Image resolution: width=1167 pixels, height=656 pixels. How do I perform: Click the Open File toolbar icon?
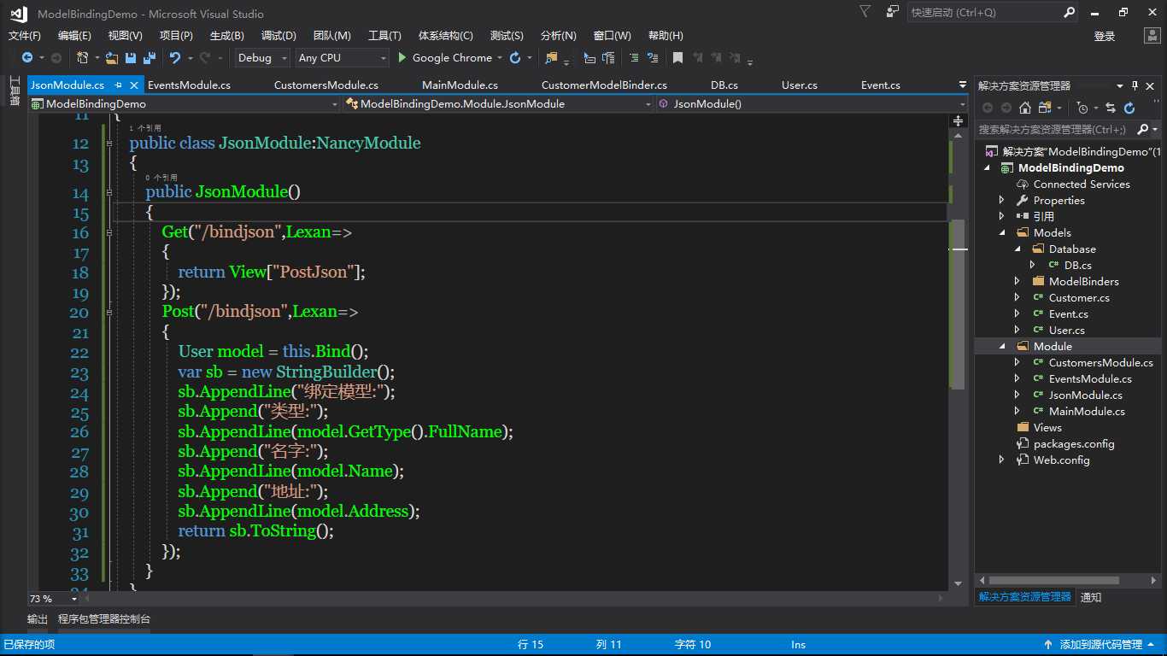point(112,58)
